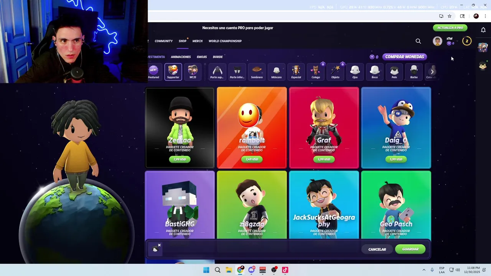Click the microphone tray icon

(432, 270)
